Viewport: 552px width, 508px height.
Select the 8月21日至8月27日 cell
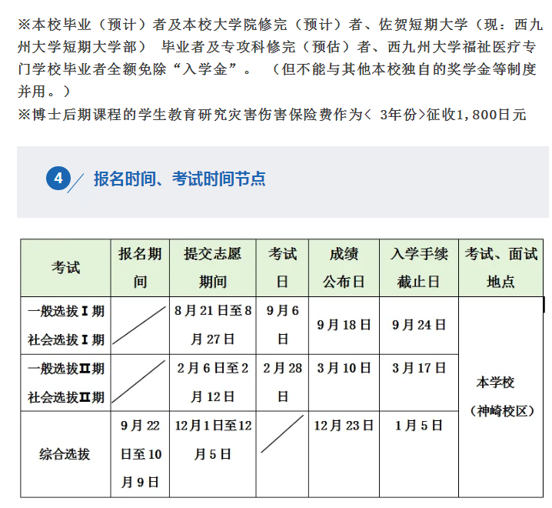click(x=213, y=325)
